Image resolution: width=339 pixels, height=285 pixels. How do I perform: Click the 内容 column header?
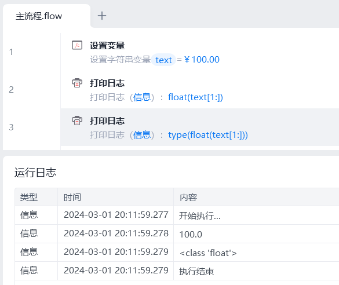(188, 198)
